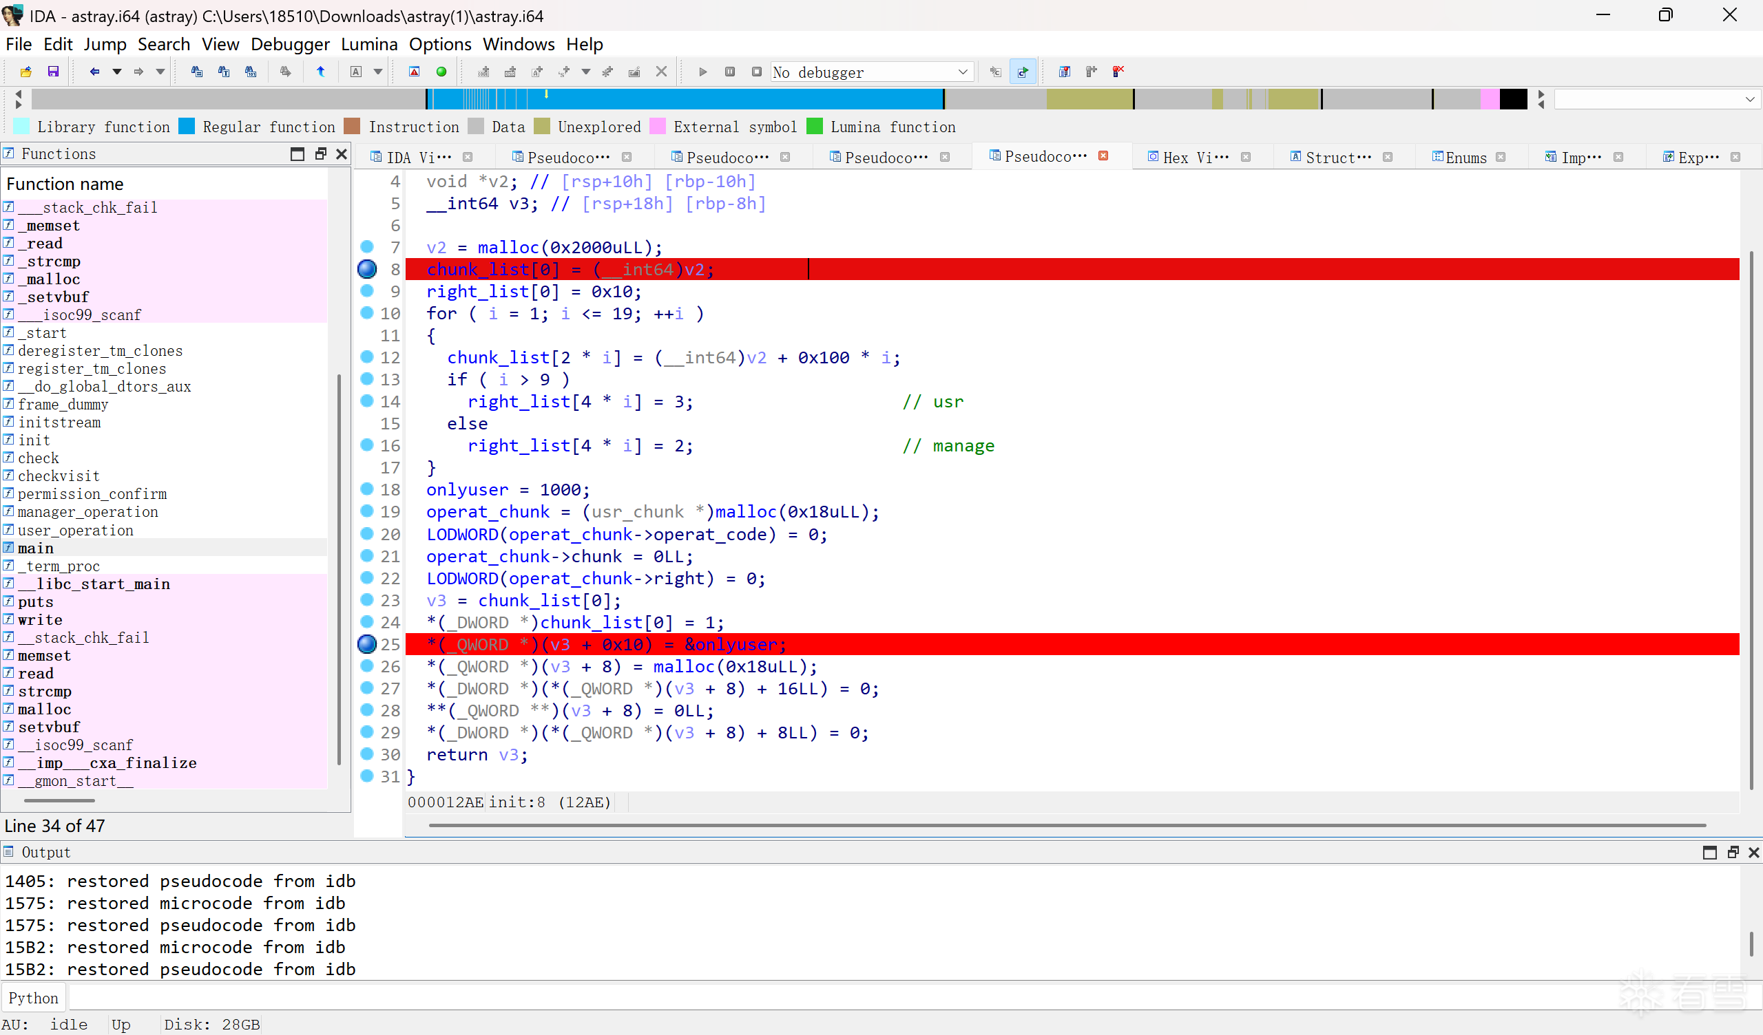This screenshot has height=1035, width=1763.
Task: Click the Save database icon
Action: 53,72
